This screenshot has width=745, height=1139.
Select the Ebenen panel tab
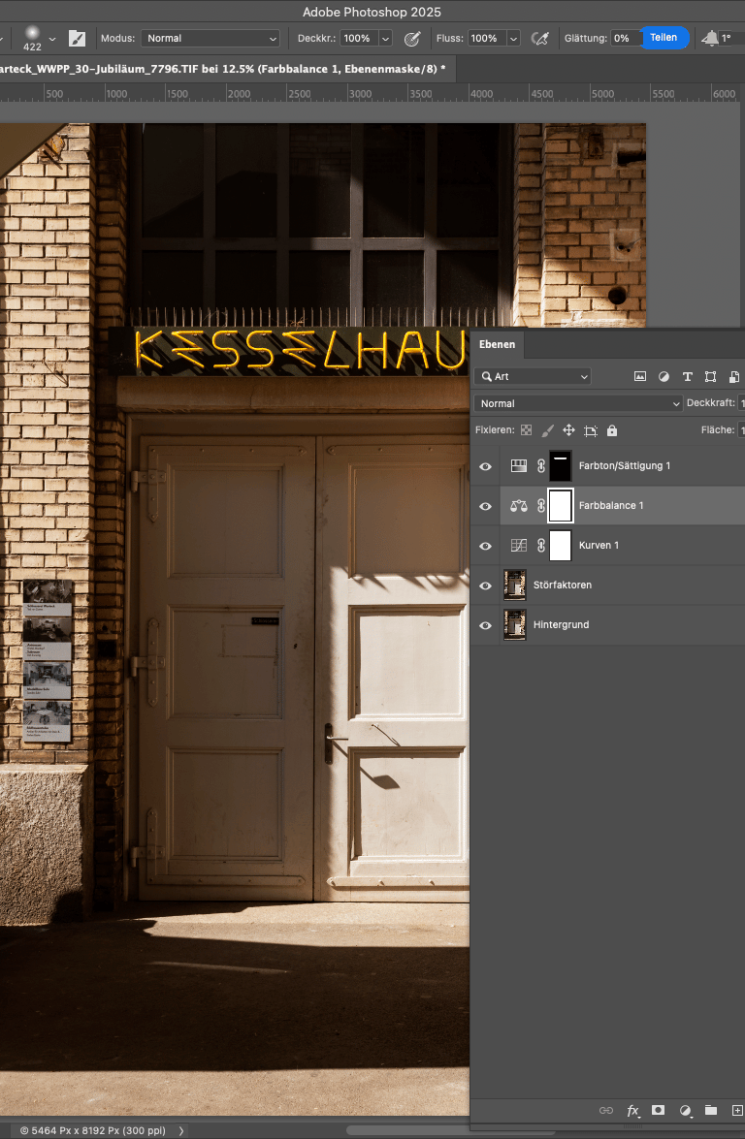point(497,344)
